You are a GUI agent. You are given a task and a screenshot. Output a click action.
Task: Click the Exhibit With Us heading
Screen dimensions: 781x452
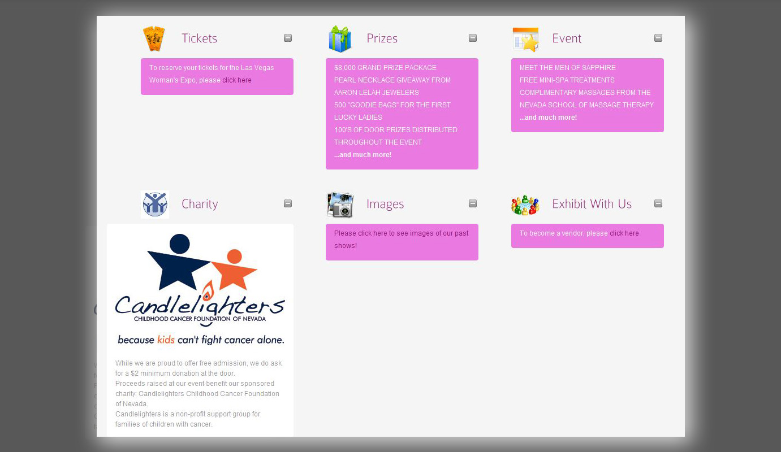click(x=592, y=204)
